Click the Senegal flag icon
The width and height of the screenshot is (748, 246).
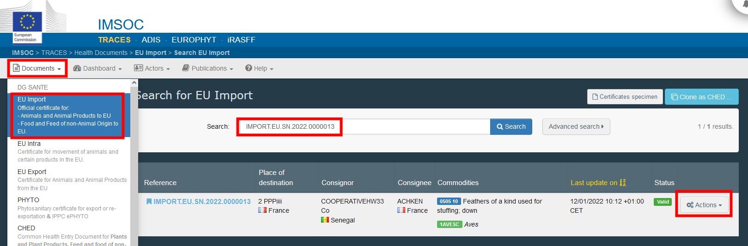[x=325, y=220]
